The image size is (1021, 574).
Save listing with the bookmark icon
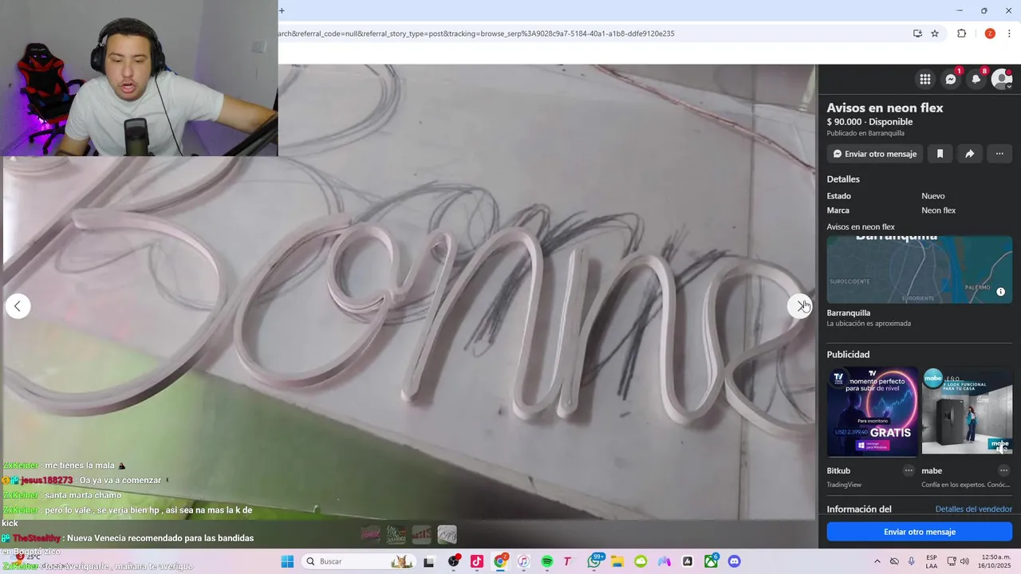coord(940,154)
